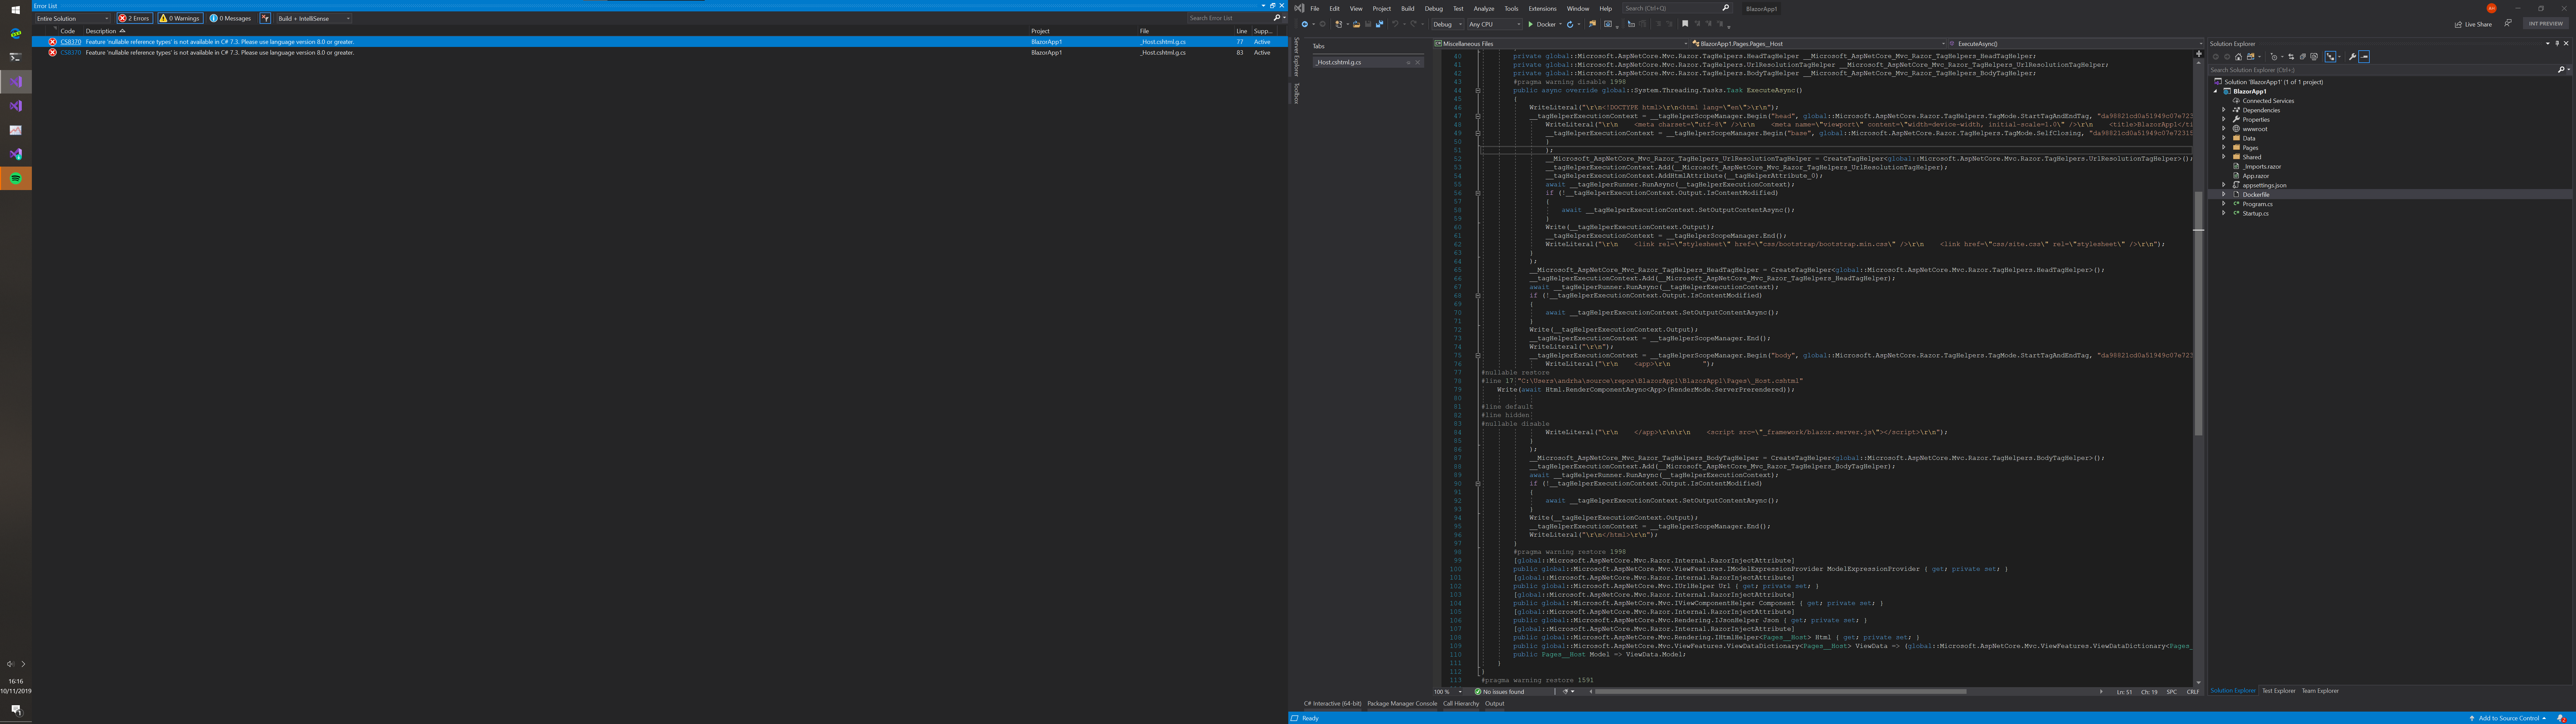Expand the Pages folder
The height and width of the screenshot is (724, 2576).
pyautogui.click(x=2224, y=147)
